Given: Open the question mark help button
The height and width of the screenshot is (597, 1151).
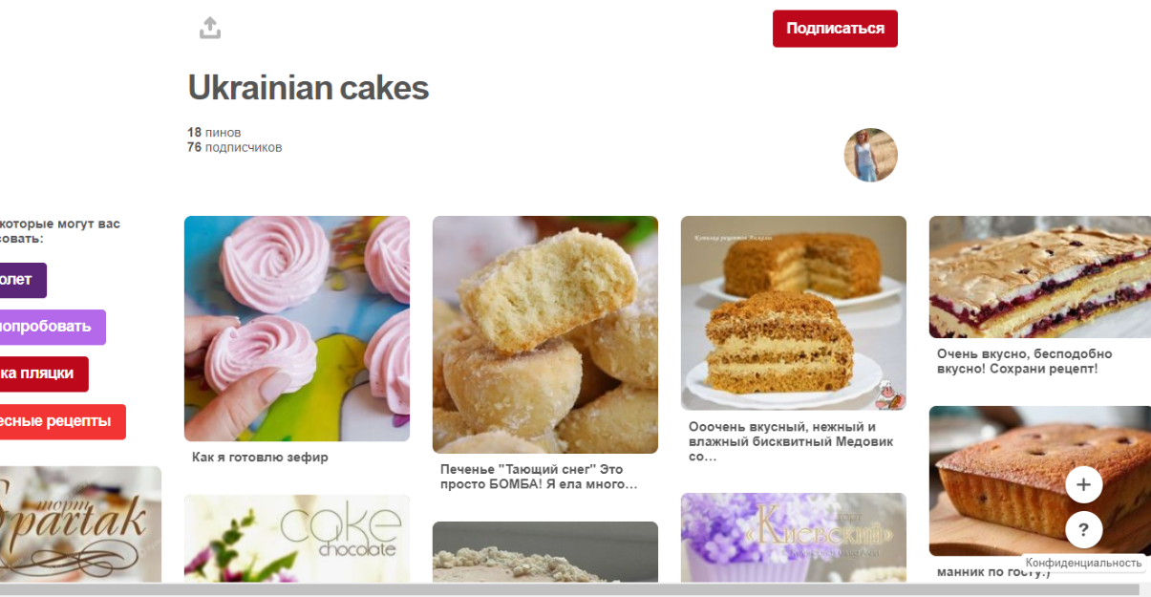Looking at the screenshot, I should (1083, 529).
